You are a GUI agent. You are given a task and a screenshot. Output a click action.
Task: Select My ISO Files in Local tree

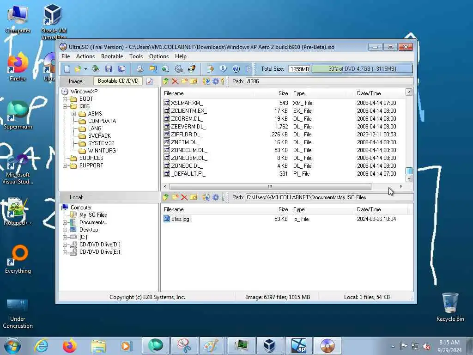click(x=93, y=215)
